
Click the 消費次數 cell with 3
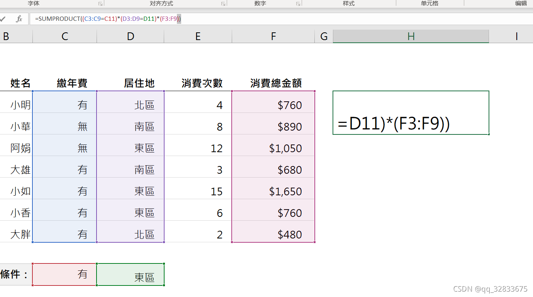tap(198, 167)
